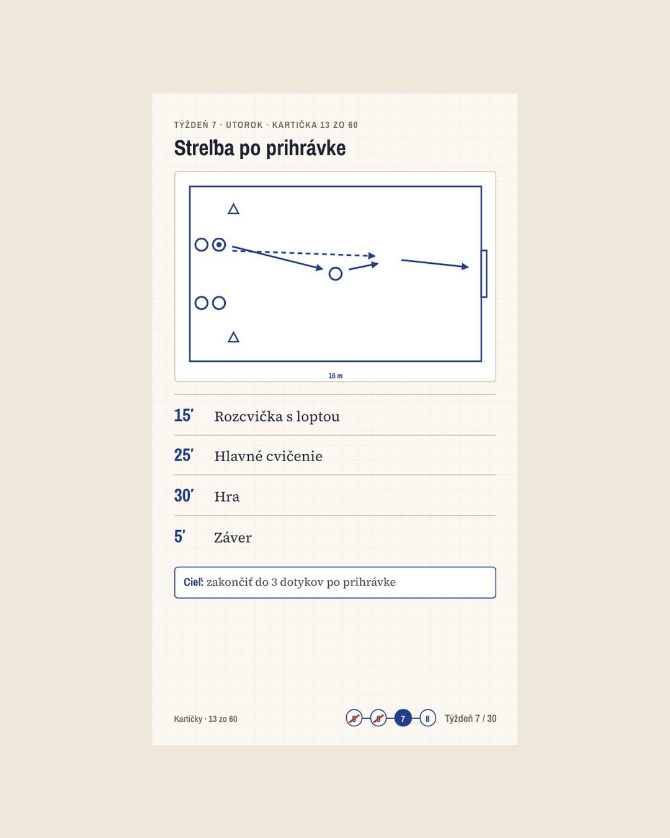Click the Kartičky 13 zo 60 footer label
This screenshot has height=838, width=670.
point(205,719)
